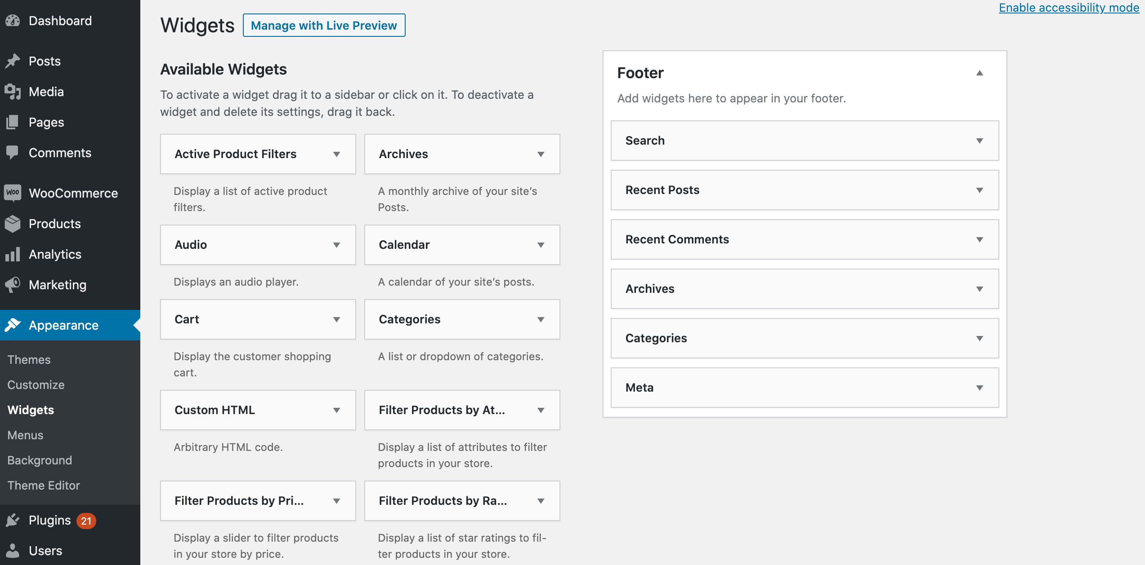Expand the Recent Comments footer widget
The image size is (1145, 565).
click(x=979, y=240)
